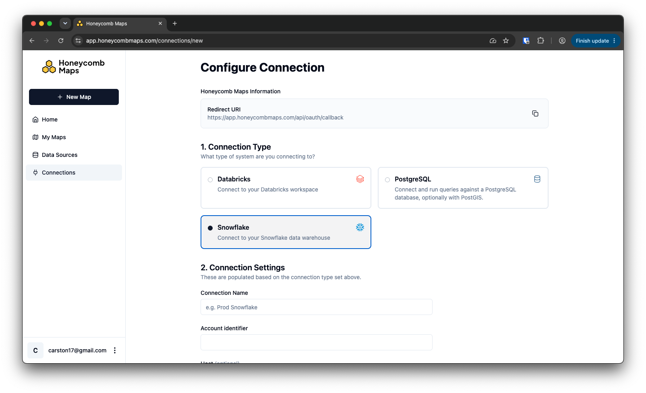The height and width of the screenshot is (393, 646).
Task: Open the Extensions puzzle icon
Action: click(x=540, y=41)
